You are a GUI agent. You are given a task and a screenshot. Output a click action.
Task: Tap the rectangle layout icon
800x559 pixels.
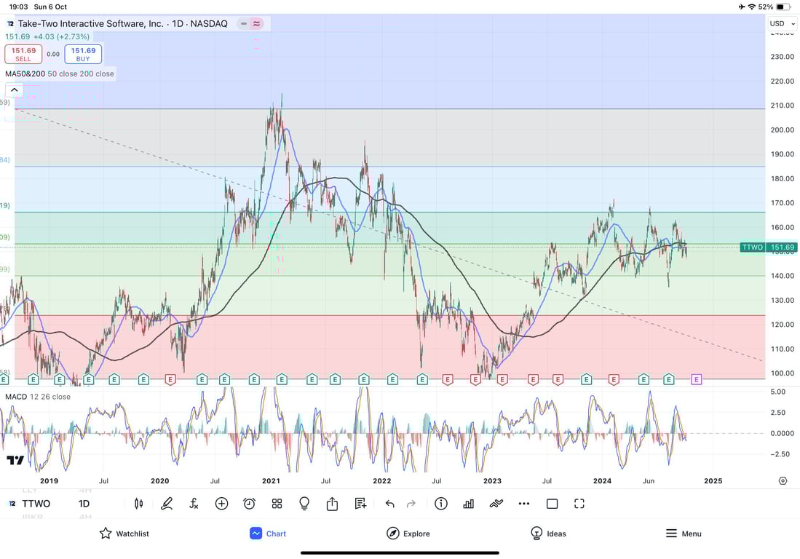click(x=552, y=504)
